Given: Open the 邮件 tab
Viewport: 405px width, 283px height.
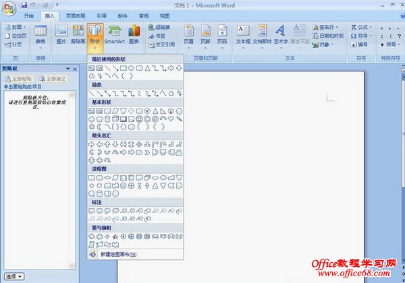Looking at the screenshot, I should [122, 16].
